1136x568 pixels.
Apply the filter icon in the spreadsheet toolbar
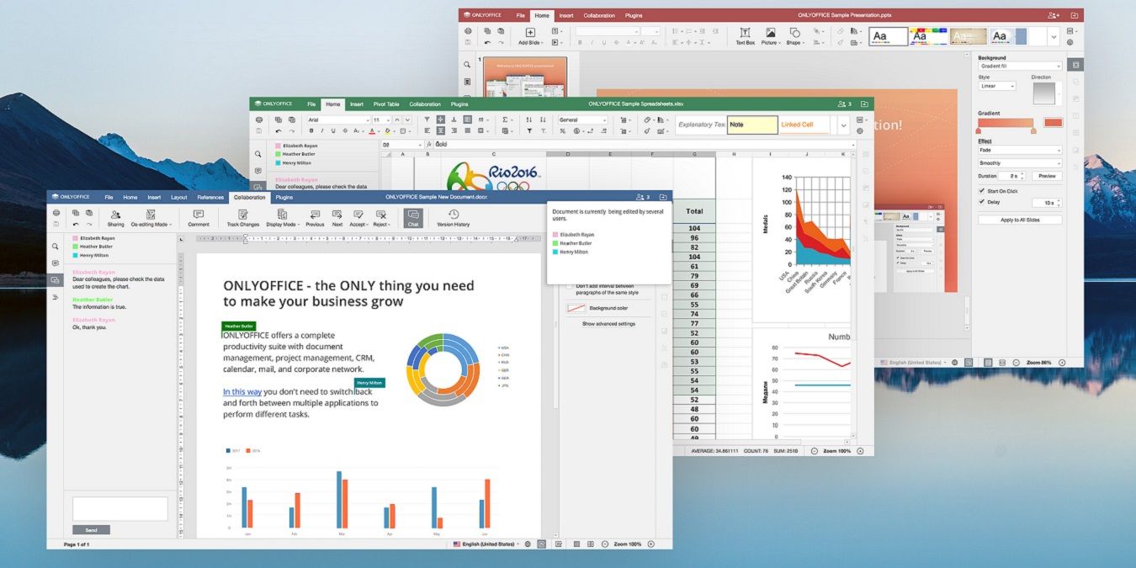[x=529, y=131]
